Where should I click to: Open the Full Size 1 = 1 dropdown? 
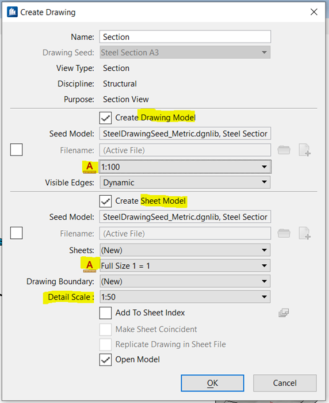185,266
